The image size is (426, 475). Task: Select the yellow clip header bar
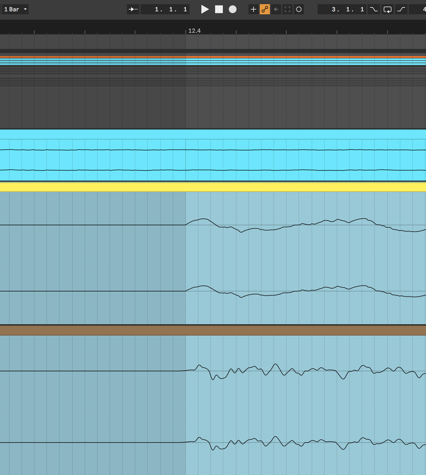point(213,187)
